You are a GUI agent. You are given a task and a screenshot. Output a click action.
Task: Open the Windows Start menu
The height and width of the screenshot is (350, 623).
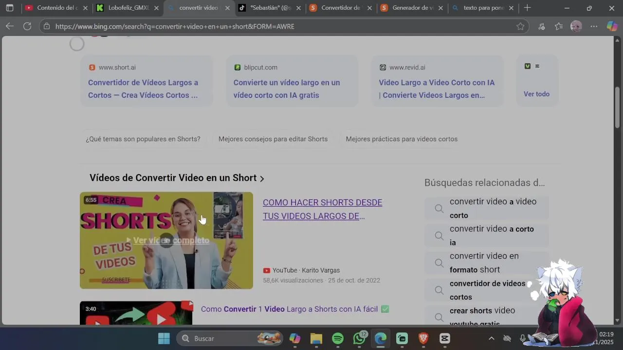(164, 338)
